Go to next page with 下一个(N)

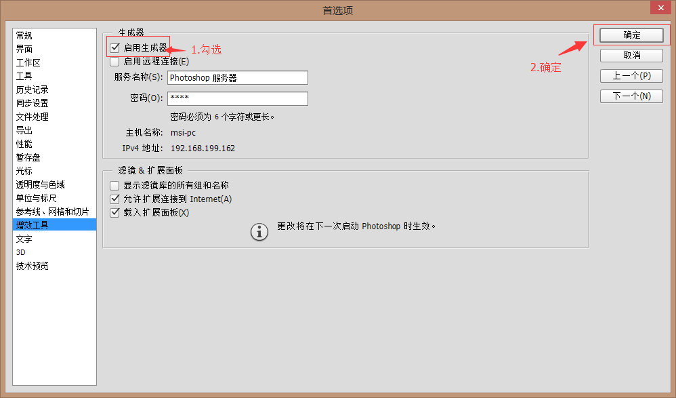coord(631,96)
